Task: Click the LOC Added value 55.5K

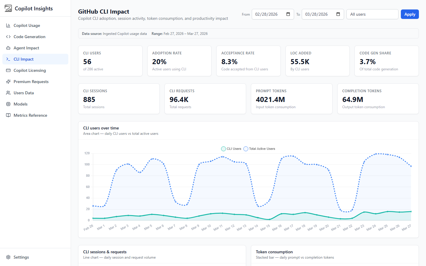Action: point(300,62)
